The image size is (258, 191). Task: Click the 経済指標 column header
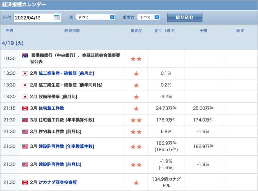(72, 31)
